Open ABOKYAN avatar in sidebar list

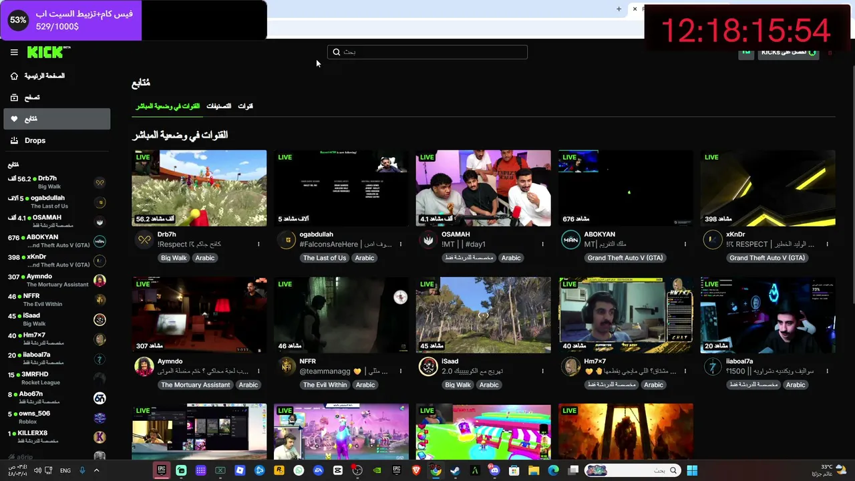[x=100, y=241]
